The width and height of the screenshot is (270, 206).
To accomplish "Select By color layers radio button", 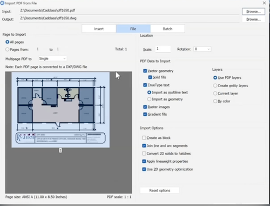I will tap(215, 101).
